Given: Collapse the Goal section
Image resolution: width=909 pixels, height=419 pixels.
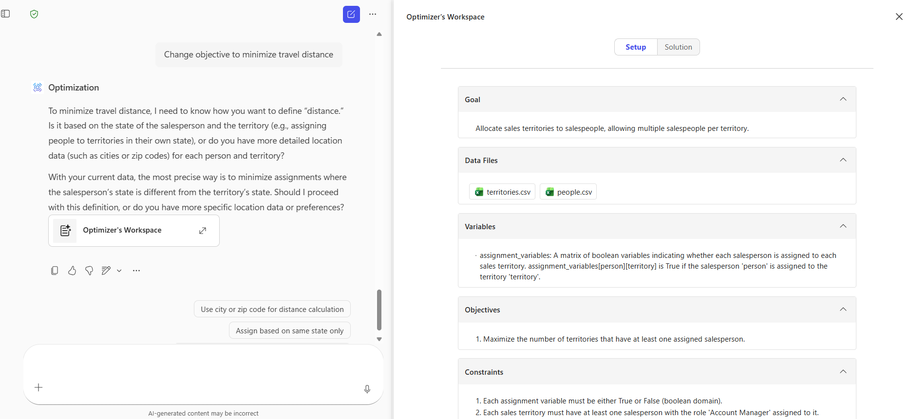Looking at the screenshot, I should 843,99.
